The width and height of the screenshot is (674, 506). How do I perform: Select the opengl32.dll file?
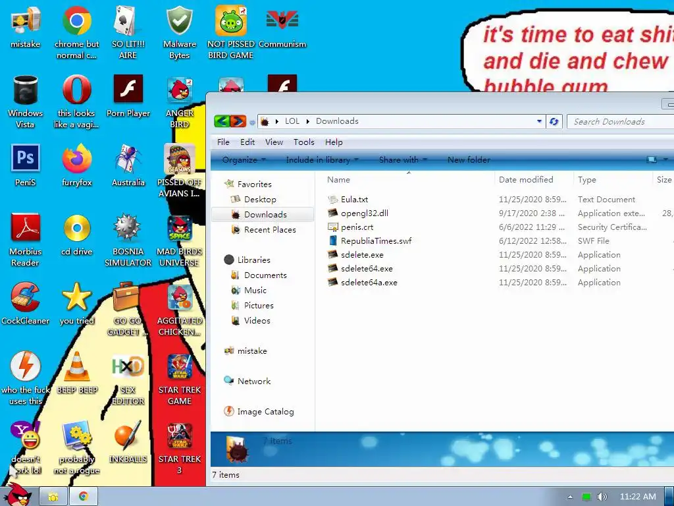[x=364, y=213]
